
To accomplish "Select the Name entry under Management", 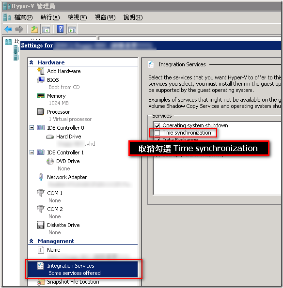I will click(53, 250).
